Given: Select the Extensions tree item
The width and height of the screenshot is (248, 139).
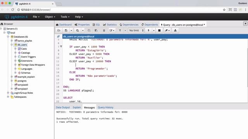Looking at the screenshot, I should coord(27,61).
